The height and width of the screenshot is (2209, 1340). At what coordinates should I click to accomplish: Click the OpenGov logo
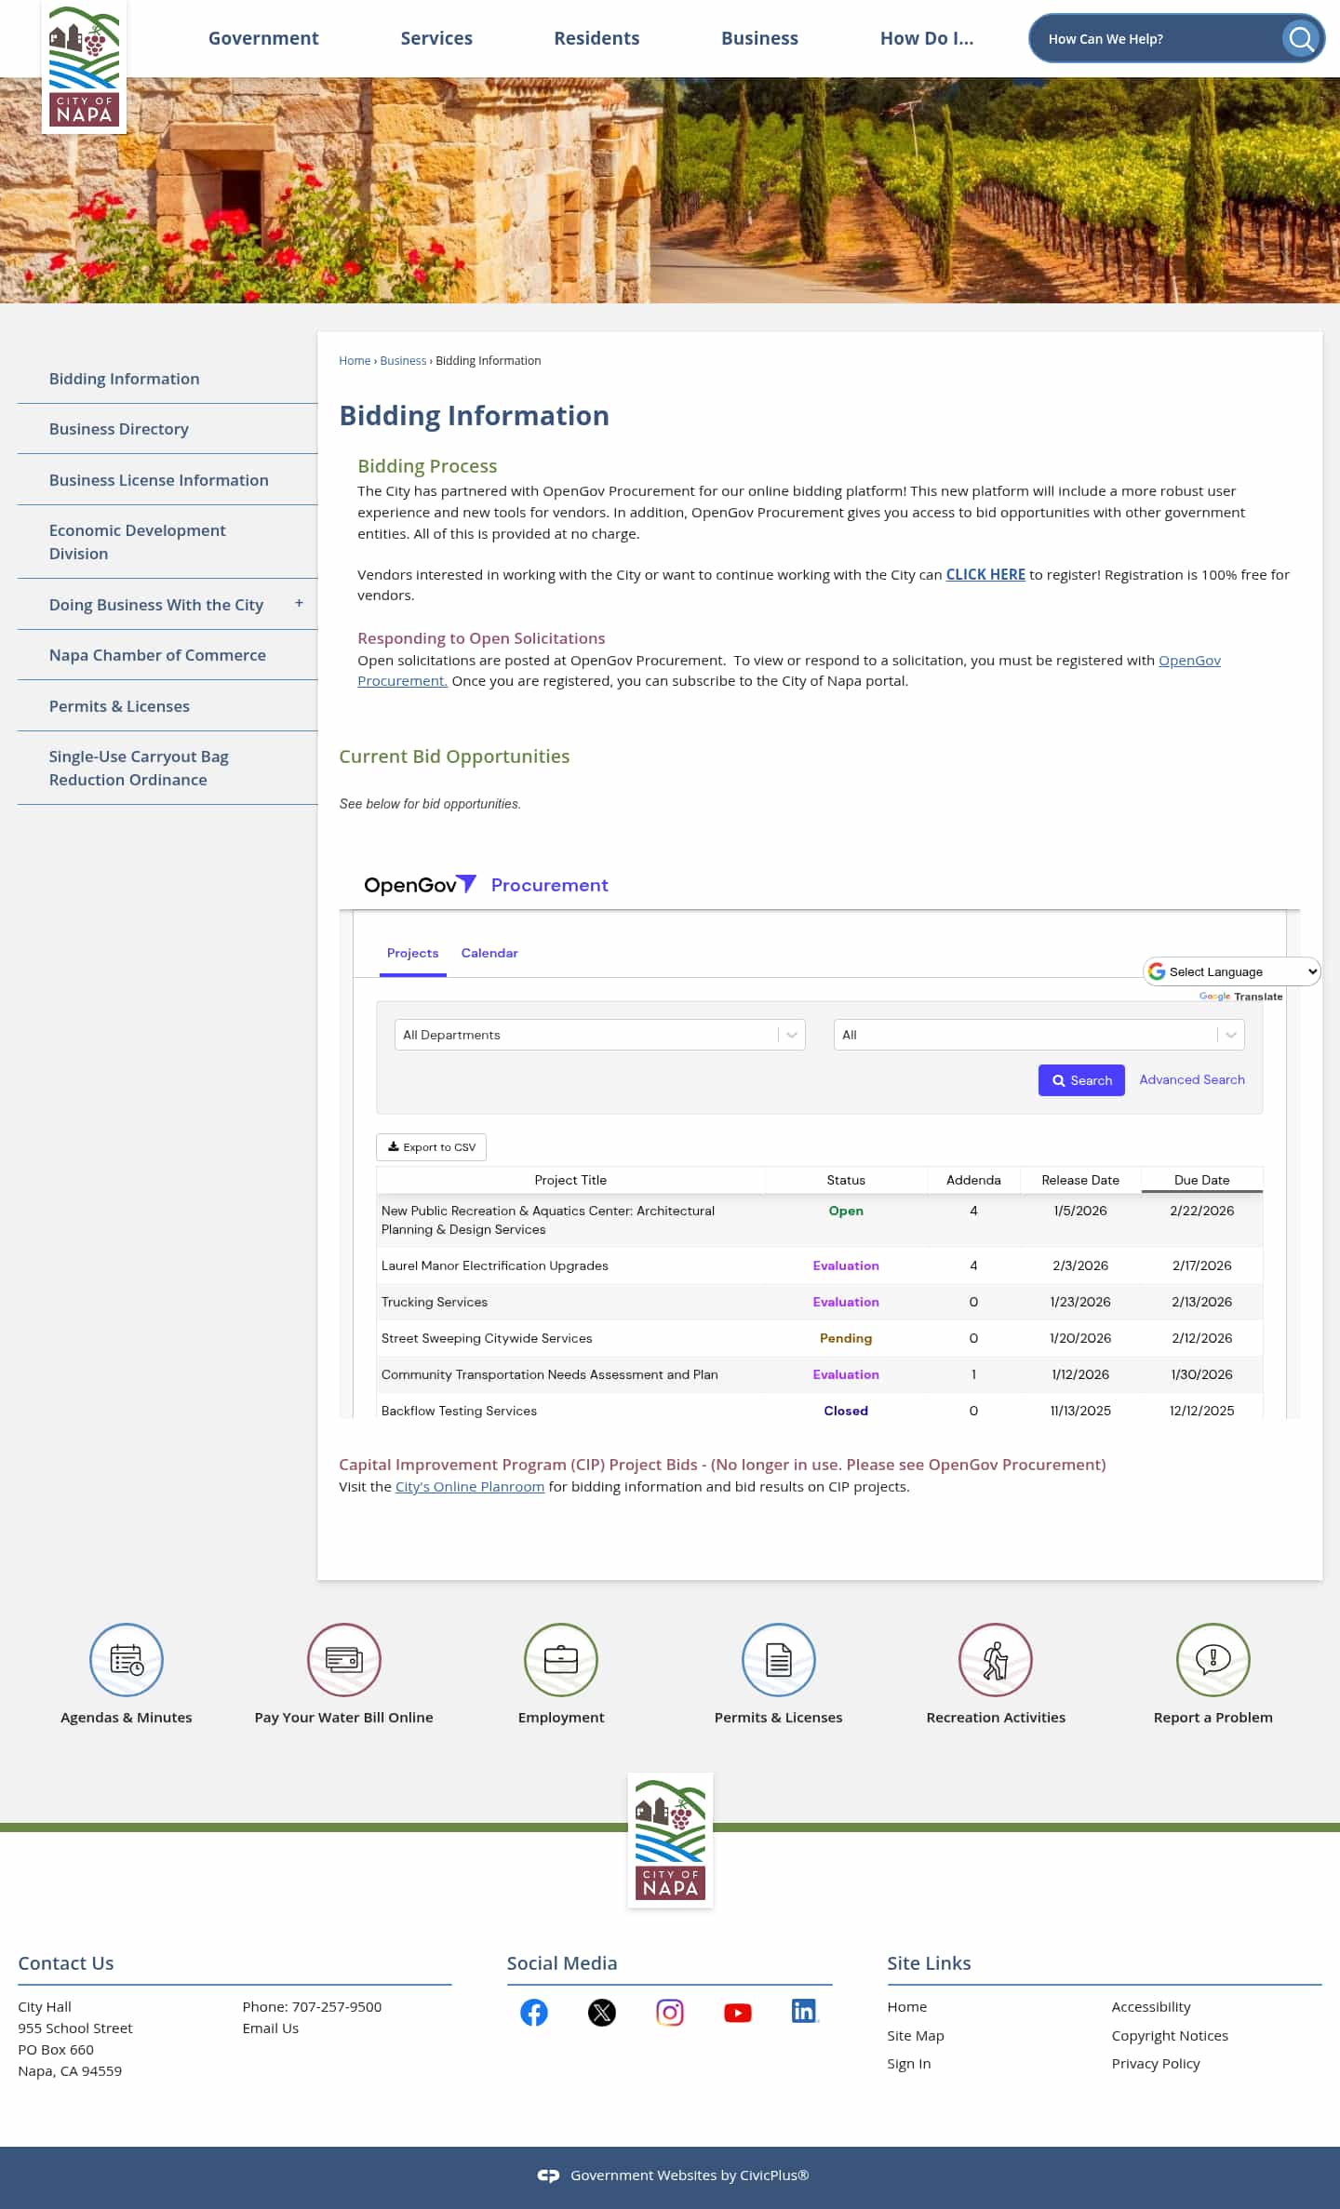click(420, 885)
